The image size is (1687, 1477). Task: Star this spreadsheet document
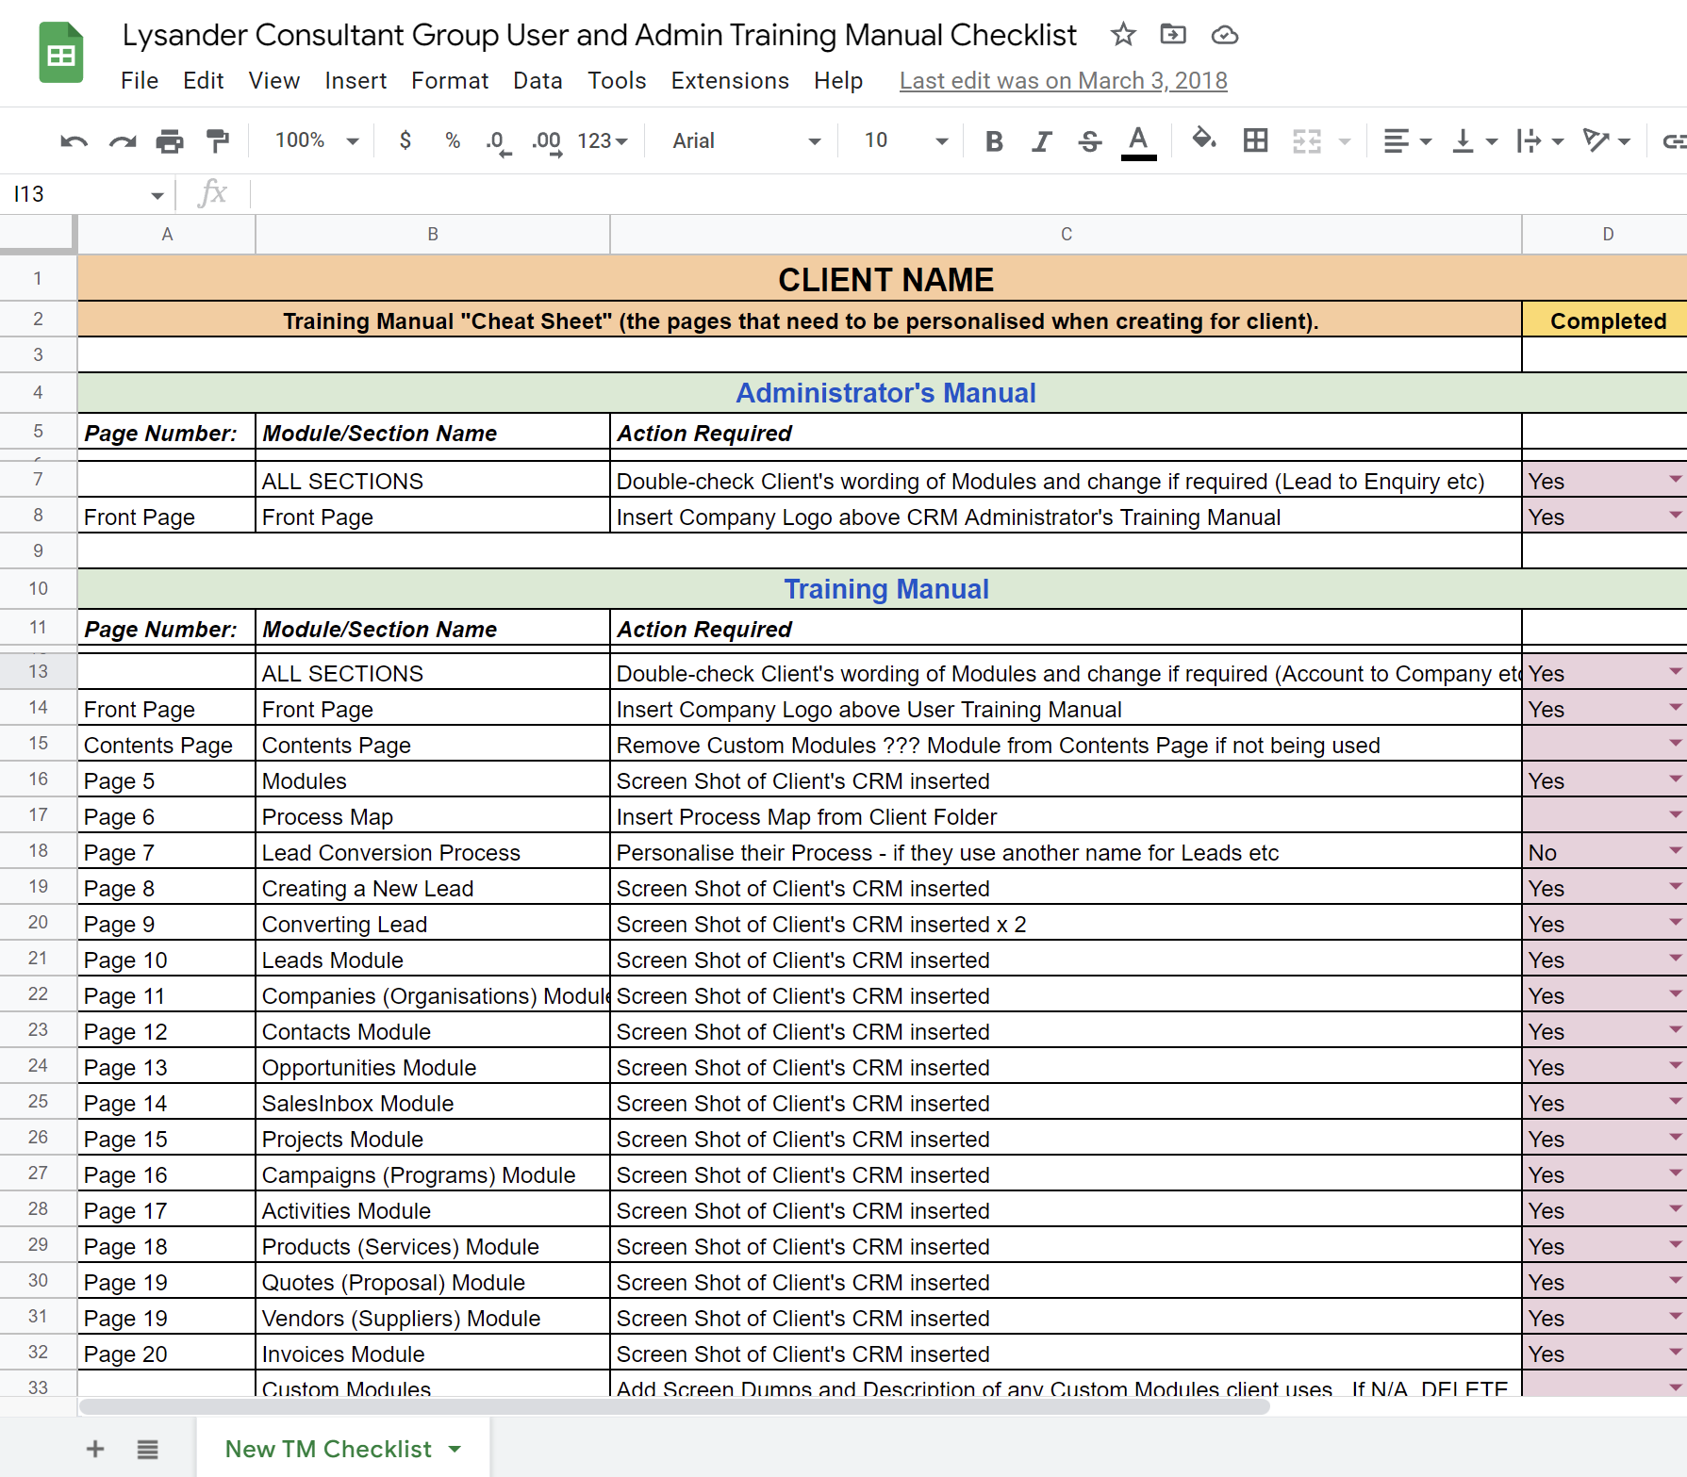click(1122, 35)
